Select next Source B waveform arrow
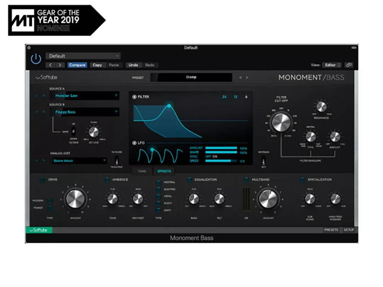 pyautogui.click(x=44, y=112)
